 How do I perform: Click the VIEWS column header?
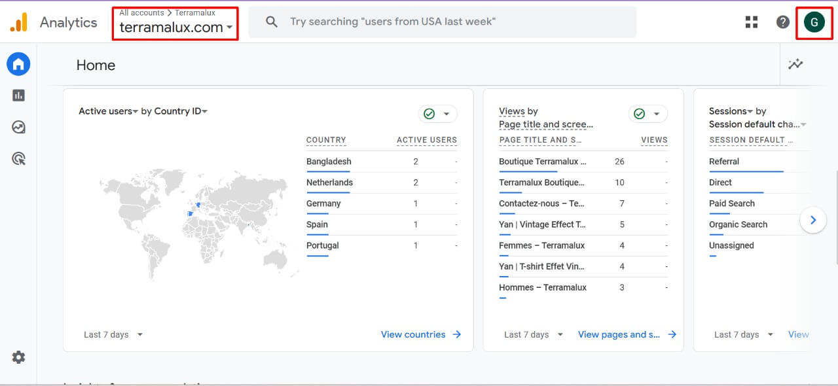654,140
